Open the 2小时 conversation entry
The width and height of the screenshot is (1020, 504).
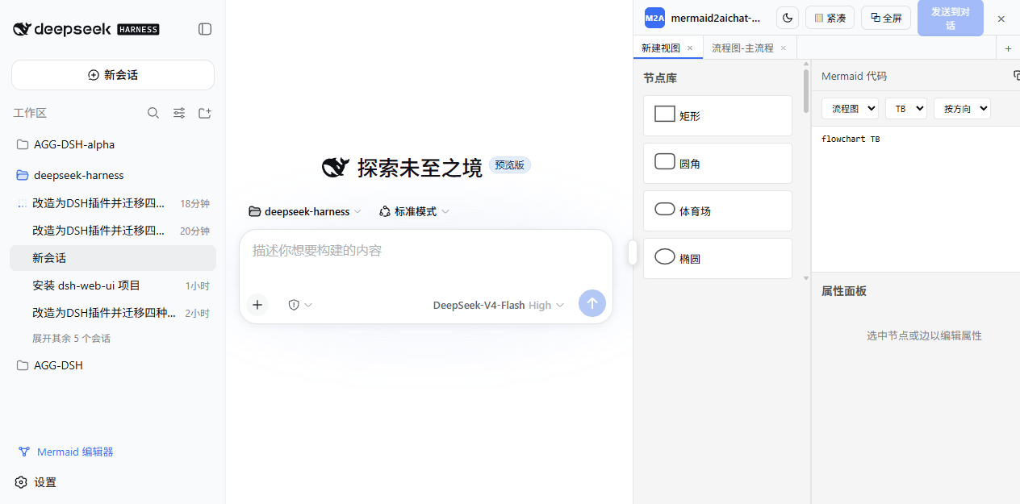click(x=113, y=313)
